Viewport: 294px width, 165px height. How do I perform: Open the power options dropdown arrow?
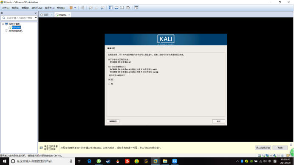click(75, 8)
